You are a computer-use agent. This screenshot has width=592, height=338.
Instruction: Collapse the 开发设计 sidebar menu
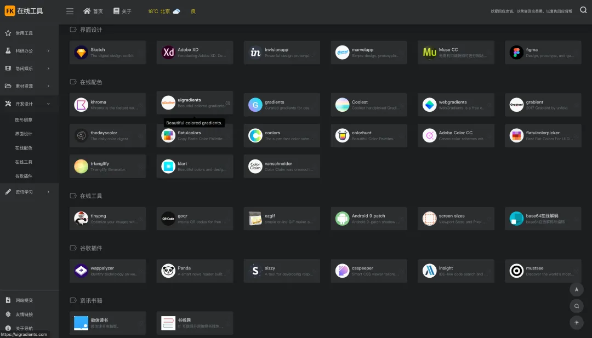tap(30, 104)
